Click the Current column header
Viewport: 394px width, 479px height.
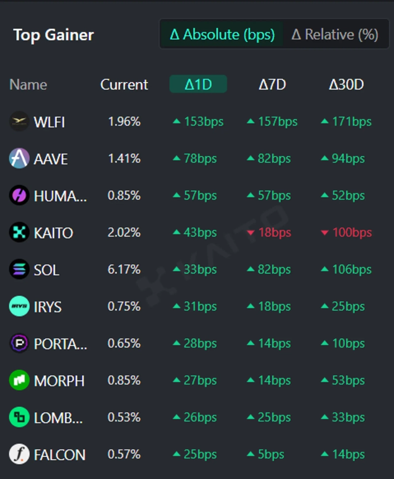click(x=124, y=84)
